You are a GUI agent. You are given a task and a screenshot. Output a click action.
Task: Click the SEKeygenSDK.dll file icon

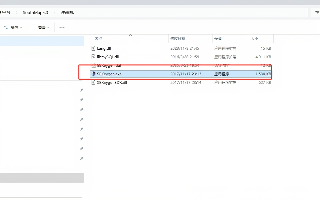click(x=93, y=82)
